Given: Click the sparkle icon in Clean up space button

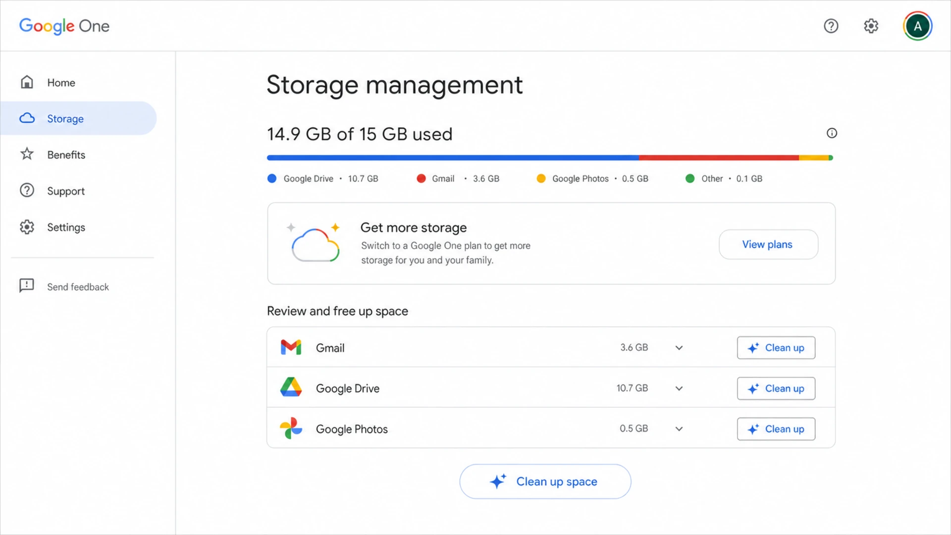Looking at the screenshot, I should click(x=498, y=481).
